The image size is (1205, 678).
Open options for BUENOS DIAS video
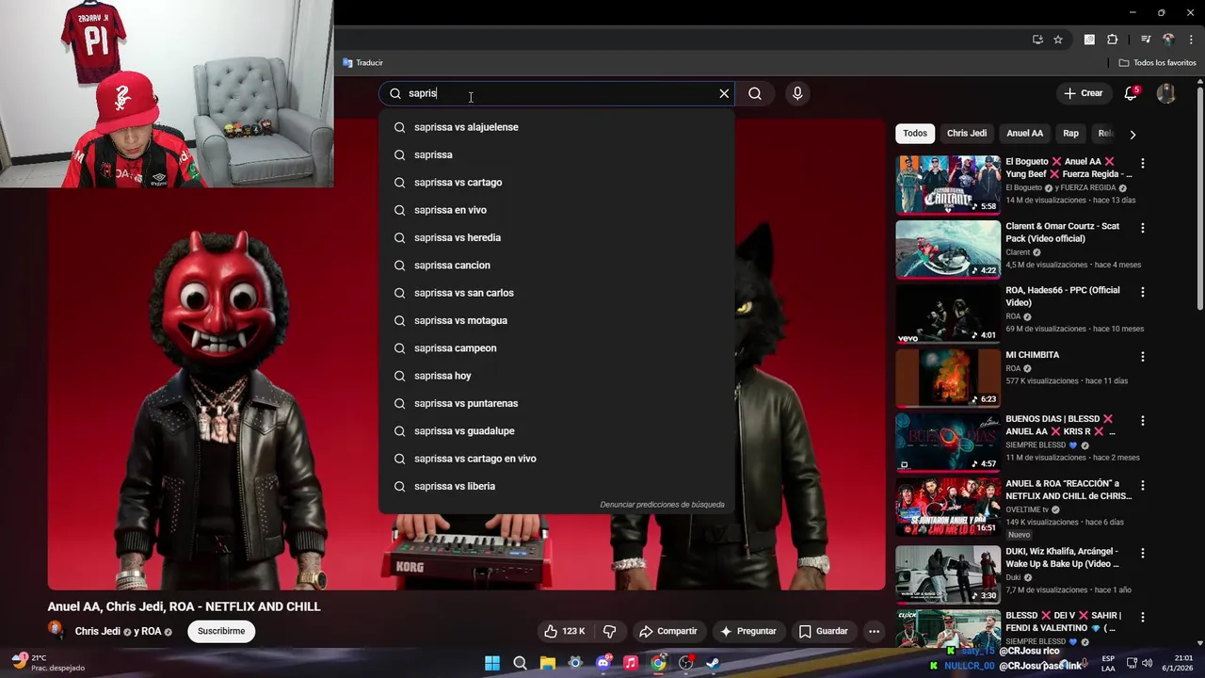click(1143, 421)
